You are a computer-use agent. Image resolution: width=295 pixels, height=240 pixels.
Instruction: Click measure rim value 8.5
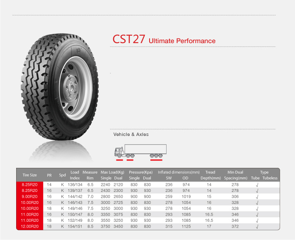click(x=90, y=226)
